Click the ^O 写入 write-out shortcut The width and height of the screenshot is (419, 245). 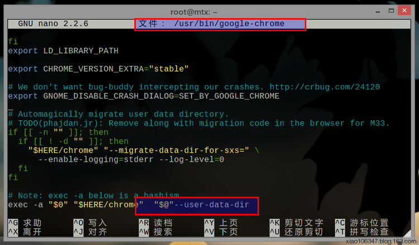click(x=91, y=223)
